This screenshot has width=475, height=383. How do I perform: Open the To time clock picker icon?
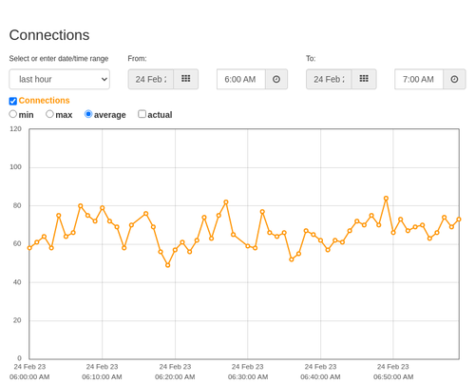pyautogui.click(x=454, y=79)
